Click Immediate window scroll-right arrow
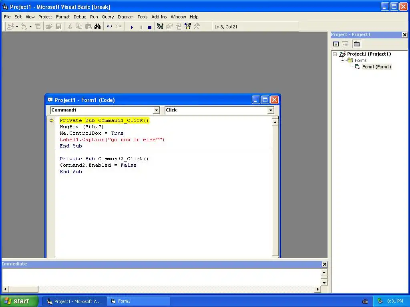 [x=318, y=289]
